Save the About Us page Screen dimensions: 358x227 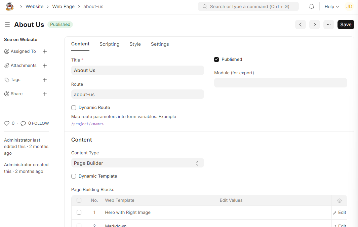click(346, 25)
